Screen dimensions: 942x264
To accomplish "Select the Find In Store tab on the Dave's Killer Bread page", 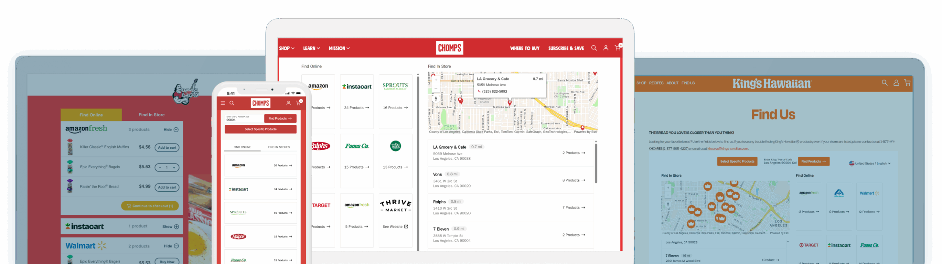I will pos(151,115).
